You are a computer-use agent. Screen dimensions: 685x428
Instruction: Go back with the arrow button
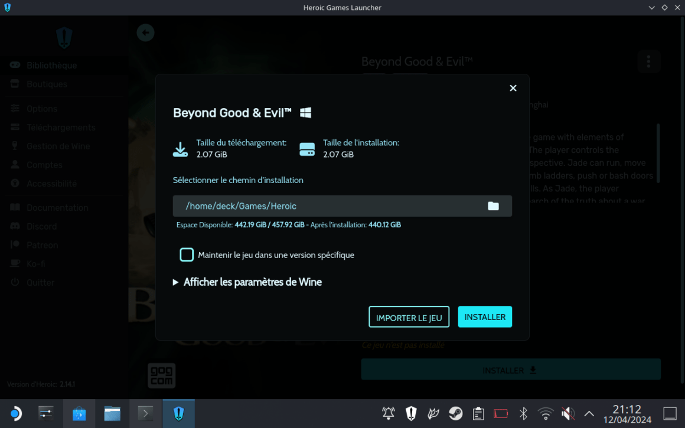pos(145,32)
